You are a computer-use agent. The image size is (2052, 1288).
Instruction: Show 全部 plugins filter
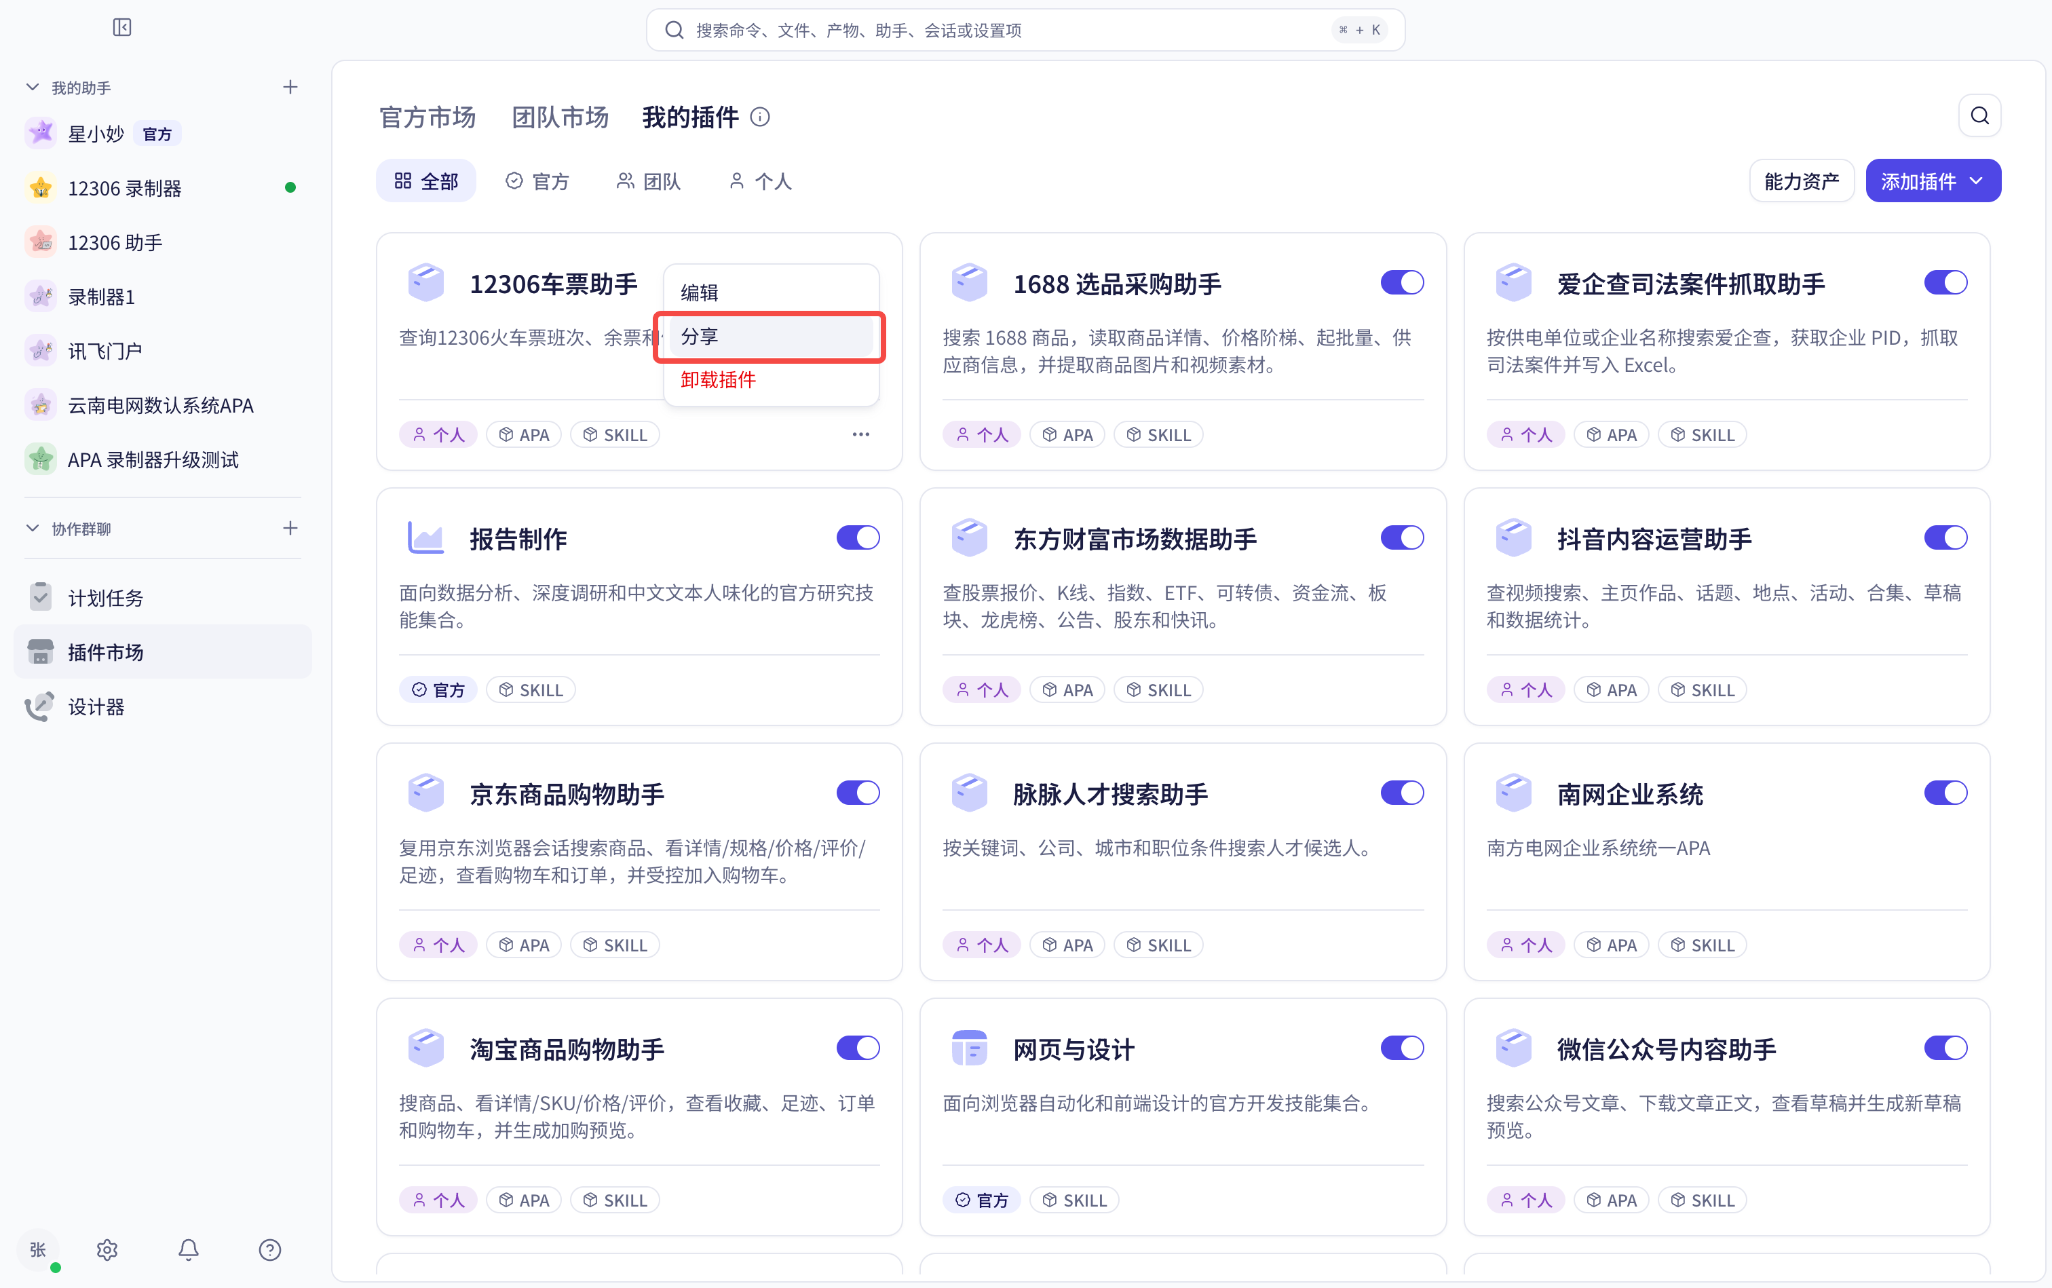(426, 181)
